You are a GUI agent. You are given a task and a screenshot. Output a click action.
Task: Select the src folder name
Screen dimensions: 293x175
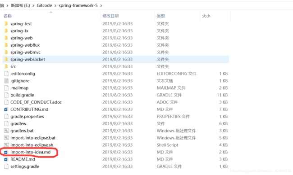tap(13, 66)
